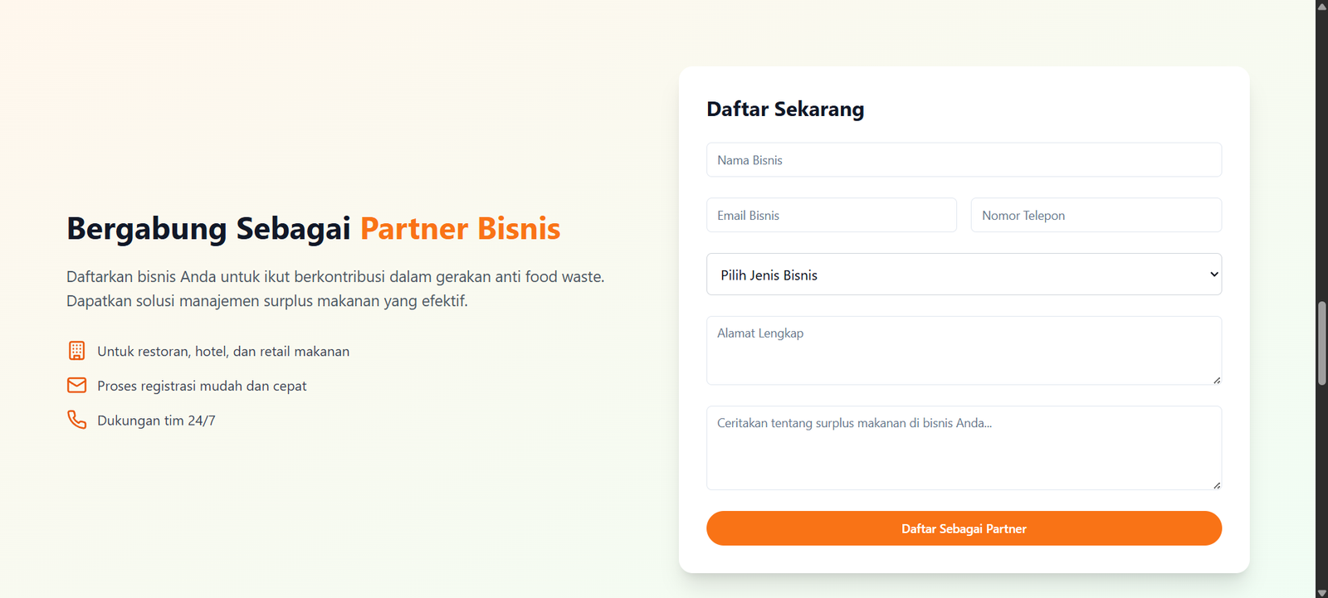Click the Partner Bisnis highlighted text
Screen dimensions: 1328x598
(x=460, y=229)
